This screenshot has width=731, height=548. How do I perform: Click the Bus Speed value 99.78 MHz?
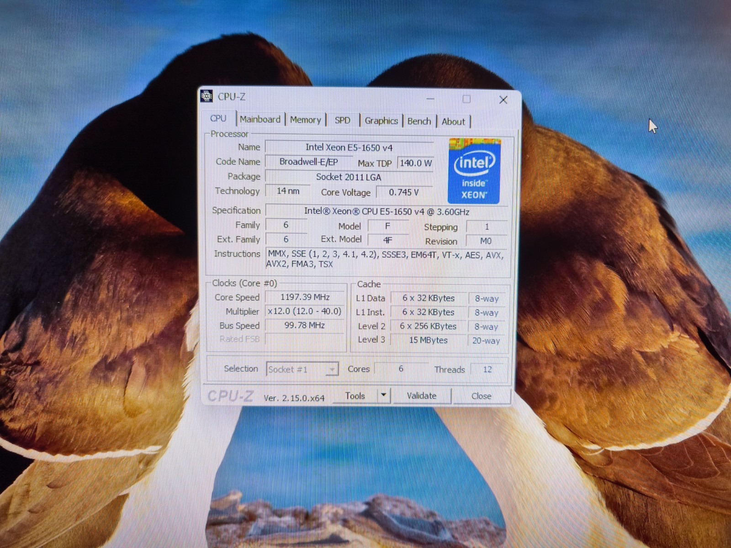pos(305,326)
